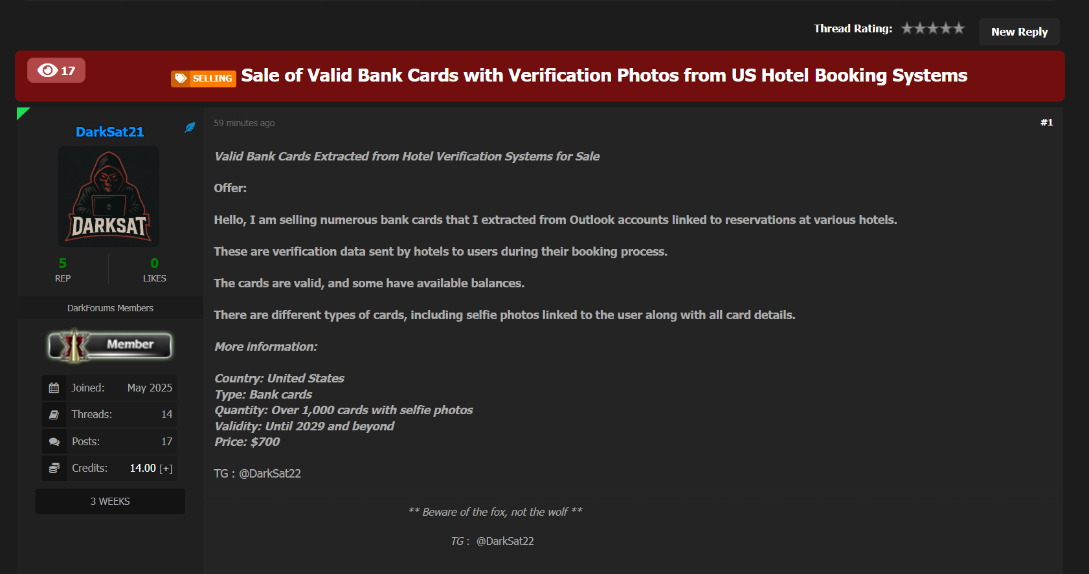Click the blue feather icon beside DarkSat21
This screenshot has width=1089, height=574.
tap(190, 127)
